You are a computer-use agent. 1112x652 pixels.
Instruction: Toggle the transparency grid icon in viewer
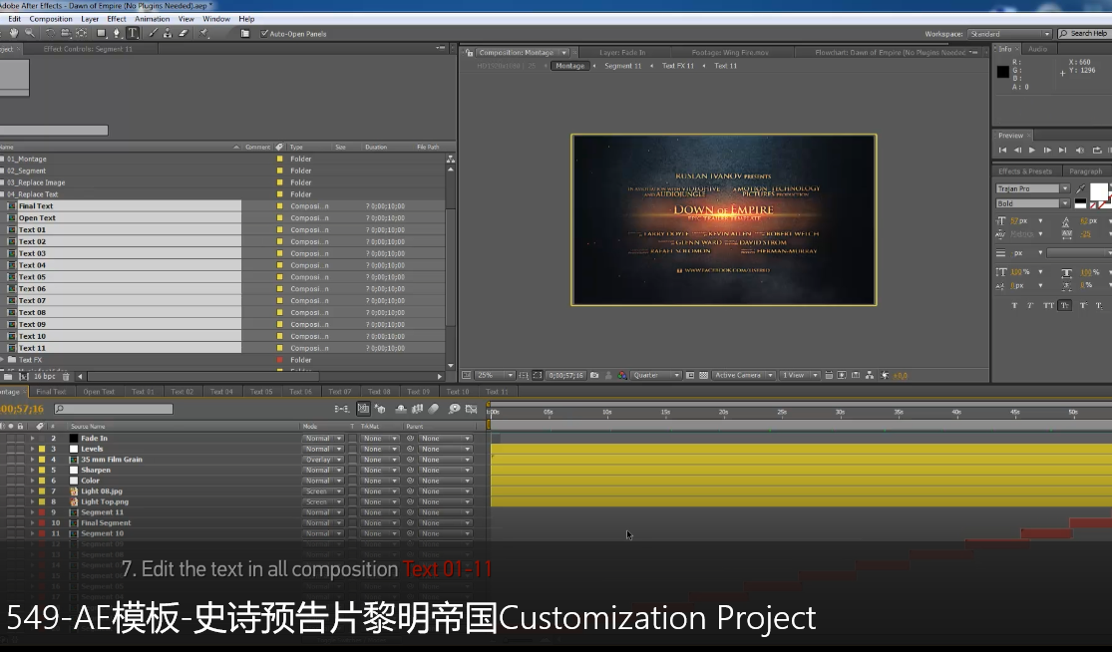[703, 375]
